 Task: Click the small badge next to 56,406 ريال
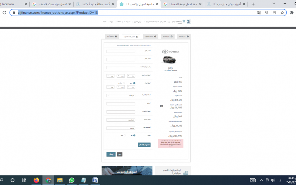coord(161,106)
